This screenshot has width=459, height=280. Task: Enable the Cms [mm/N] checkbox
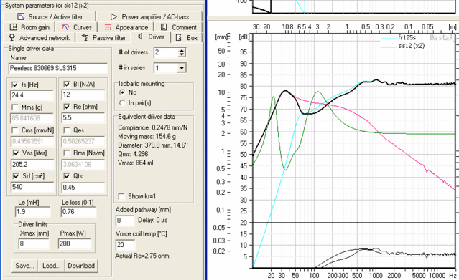coord(14,130)
